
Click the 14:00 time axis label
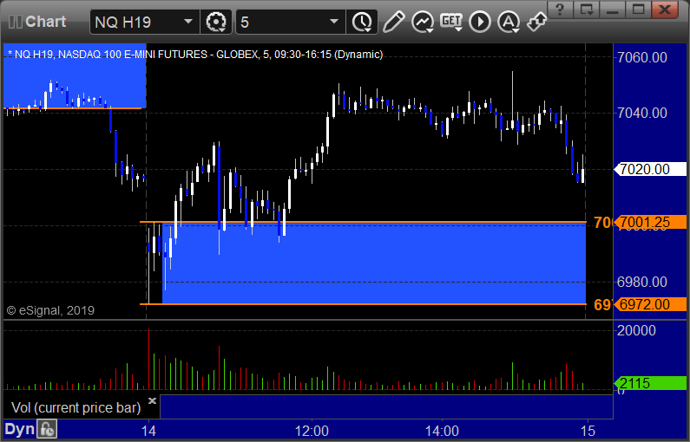tap(442, 431)
